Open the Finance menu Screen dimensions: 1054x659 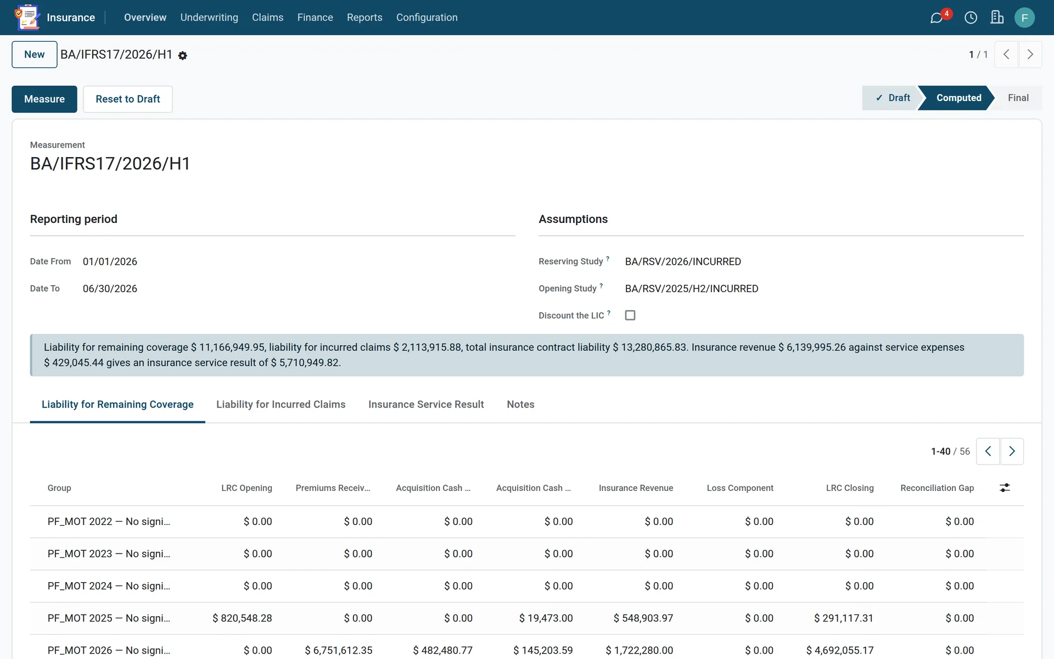coord(315,18)
